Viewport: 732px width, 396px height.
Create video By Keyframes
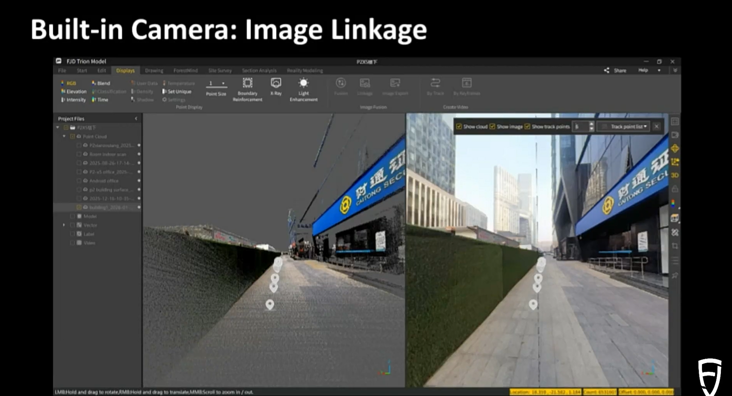(x=466, y=86)
